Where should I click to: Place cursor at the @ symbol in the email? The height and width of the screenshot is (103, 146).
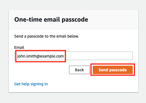(38, 56)
